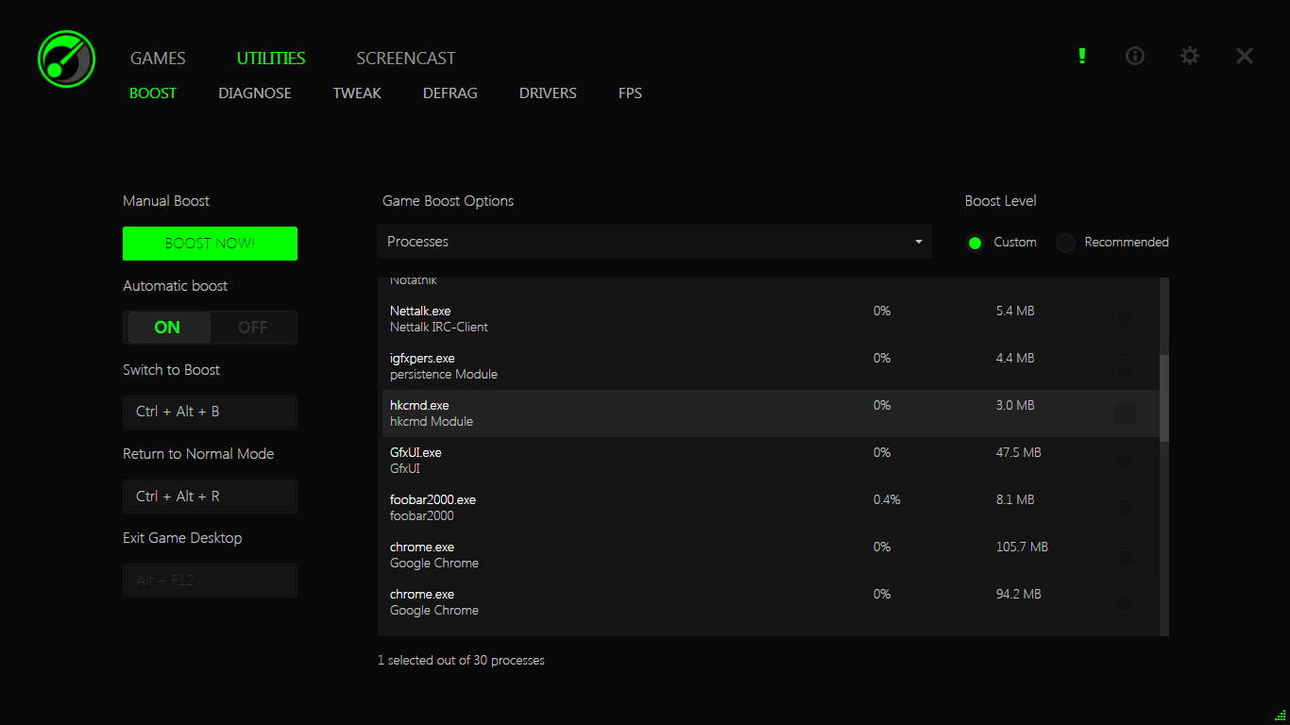
Task: Select the Custom boost level radio
Action: tap(976, 243)
